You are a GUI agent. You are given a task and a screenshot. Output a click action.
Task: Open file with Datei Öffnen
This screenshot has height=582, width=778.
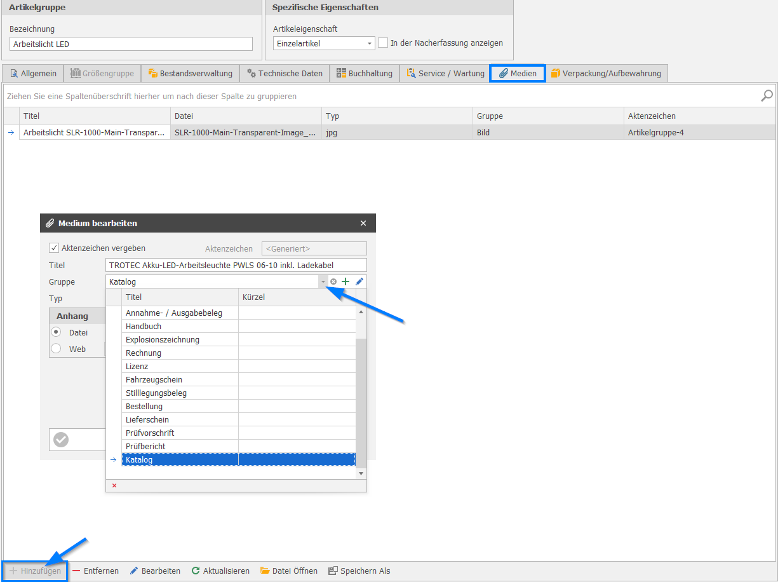tap(288, 571)
